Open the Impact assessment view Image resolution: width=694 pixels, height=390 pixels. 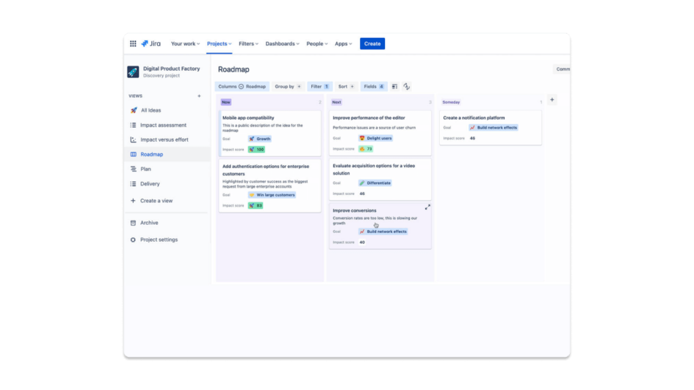click(x=163, y=125)
